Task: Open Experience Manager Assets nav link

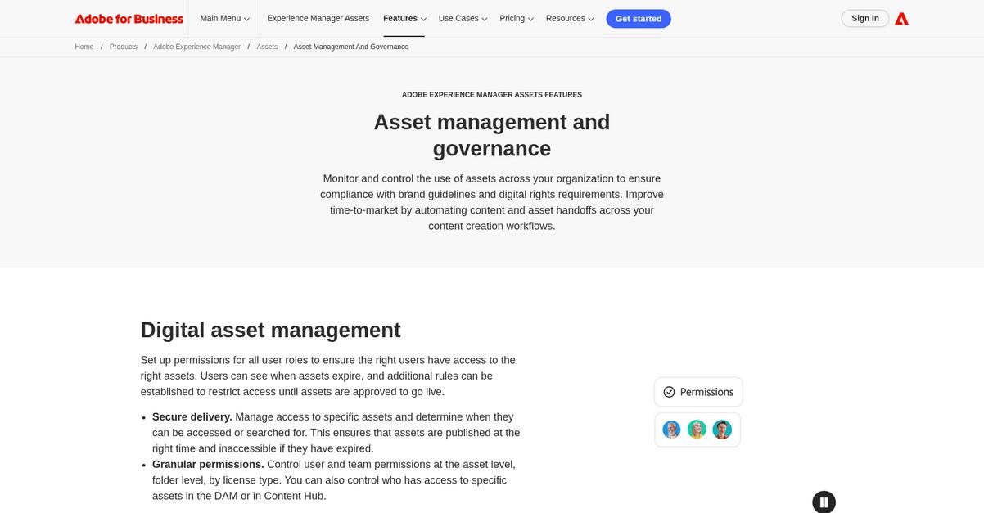Action: point(318,18)
